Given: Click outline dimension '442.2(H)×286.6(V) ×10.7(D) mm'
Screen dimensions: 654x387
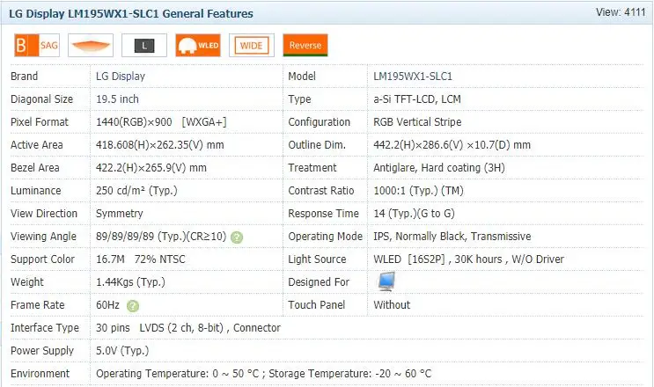Looking at the screenshot, I should coord(452,145).
